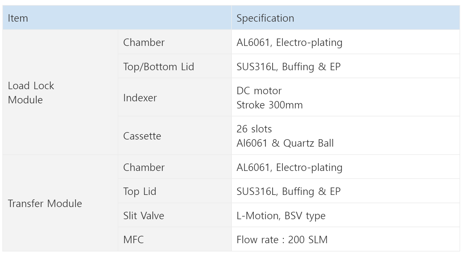Select the Indexer cell
464x258 pixels.
(x=175, y=97)
